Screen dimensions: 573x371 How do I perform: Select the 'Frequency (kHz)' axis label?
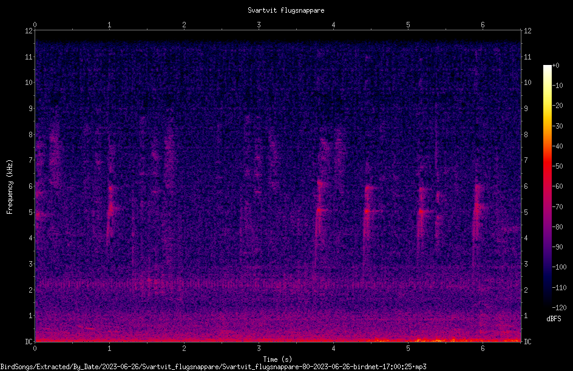click(x=10, y=186)
